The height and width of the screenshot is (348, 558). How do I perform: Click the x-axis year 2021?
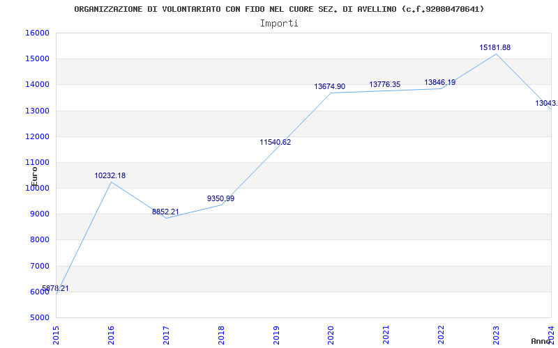[386, 335]
